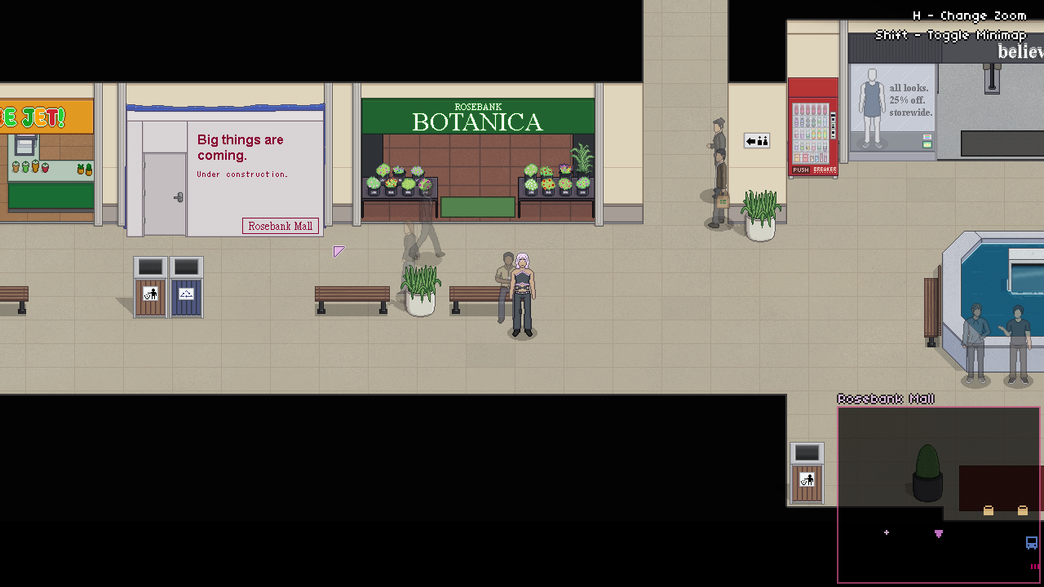Click the Rosebank Botanica store sign
Screen dimensions: 1044x587
(477, 117)
